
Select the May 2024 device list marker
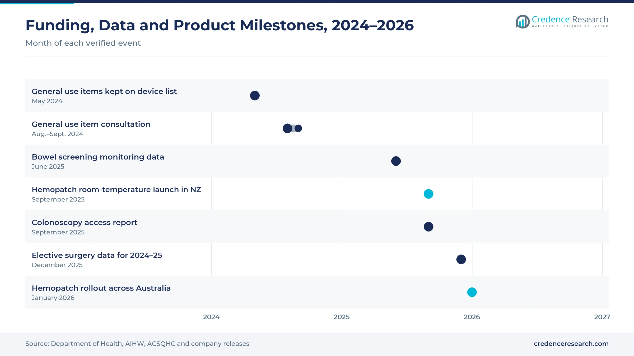(x=255, y=95)
